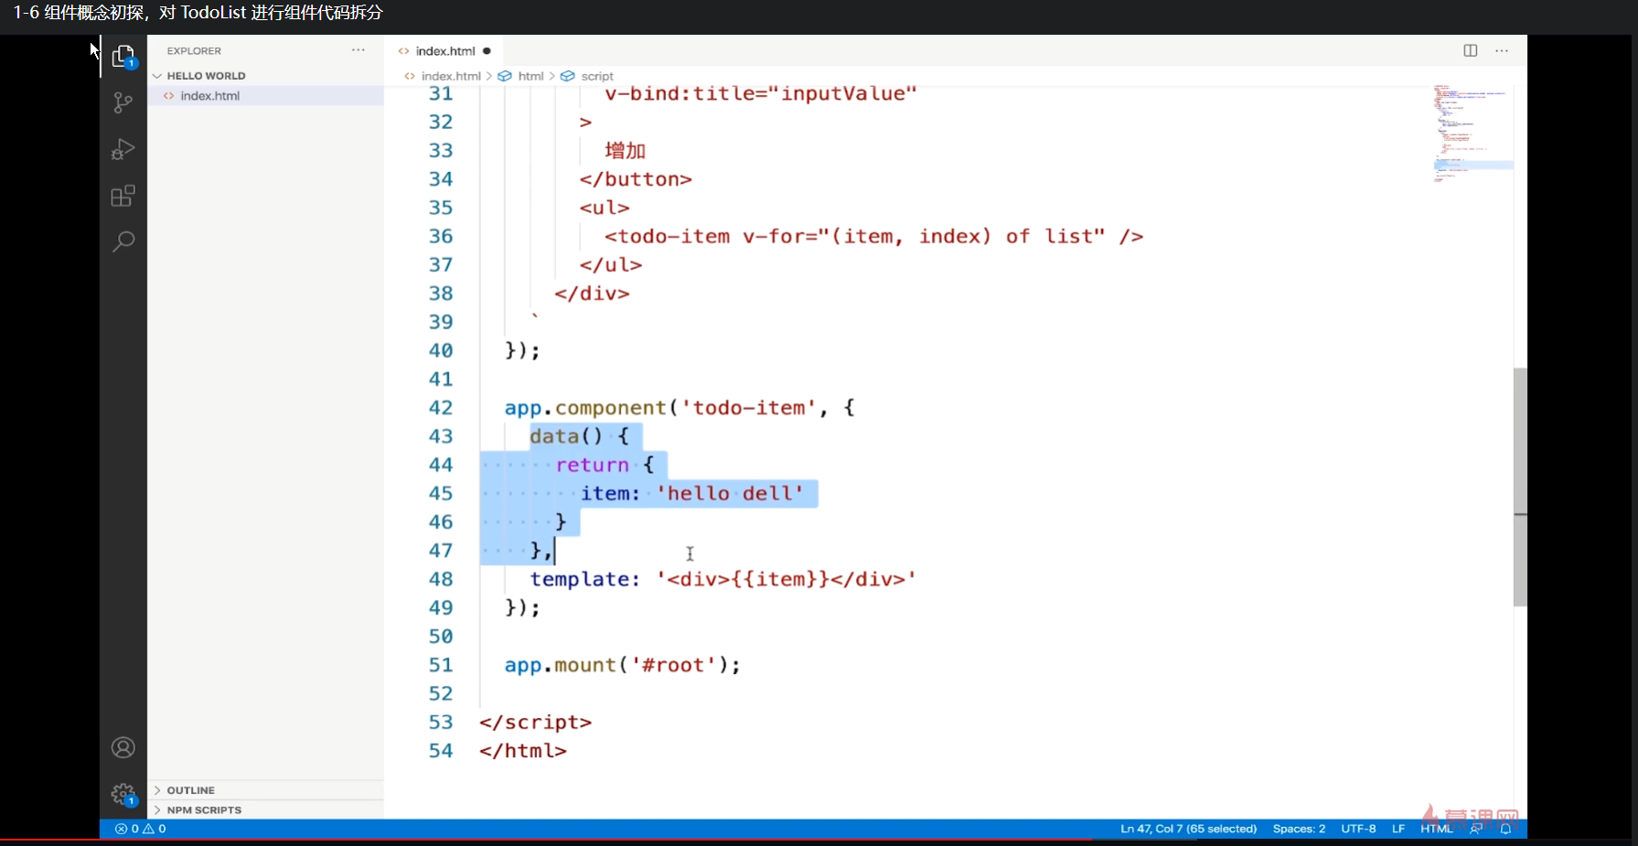Screen dimensions: 1638x846
Task: Change indentation via Spaces: 2
Action: 1299,829
